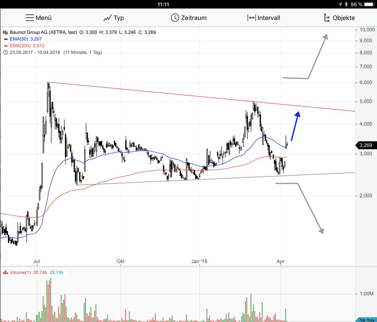Viewport: 377px width, 322px height.
Task: Tap the Volume(1) indicator bar icon
Action: (x=5, y=272)
